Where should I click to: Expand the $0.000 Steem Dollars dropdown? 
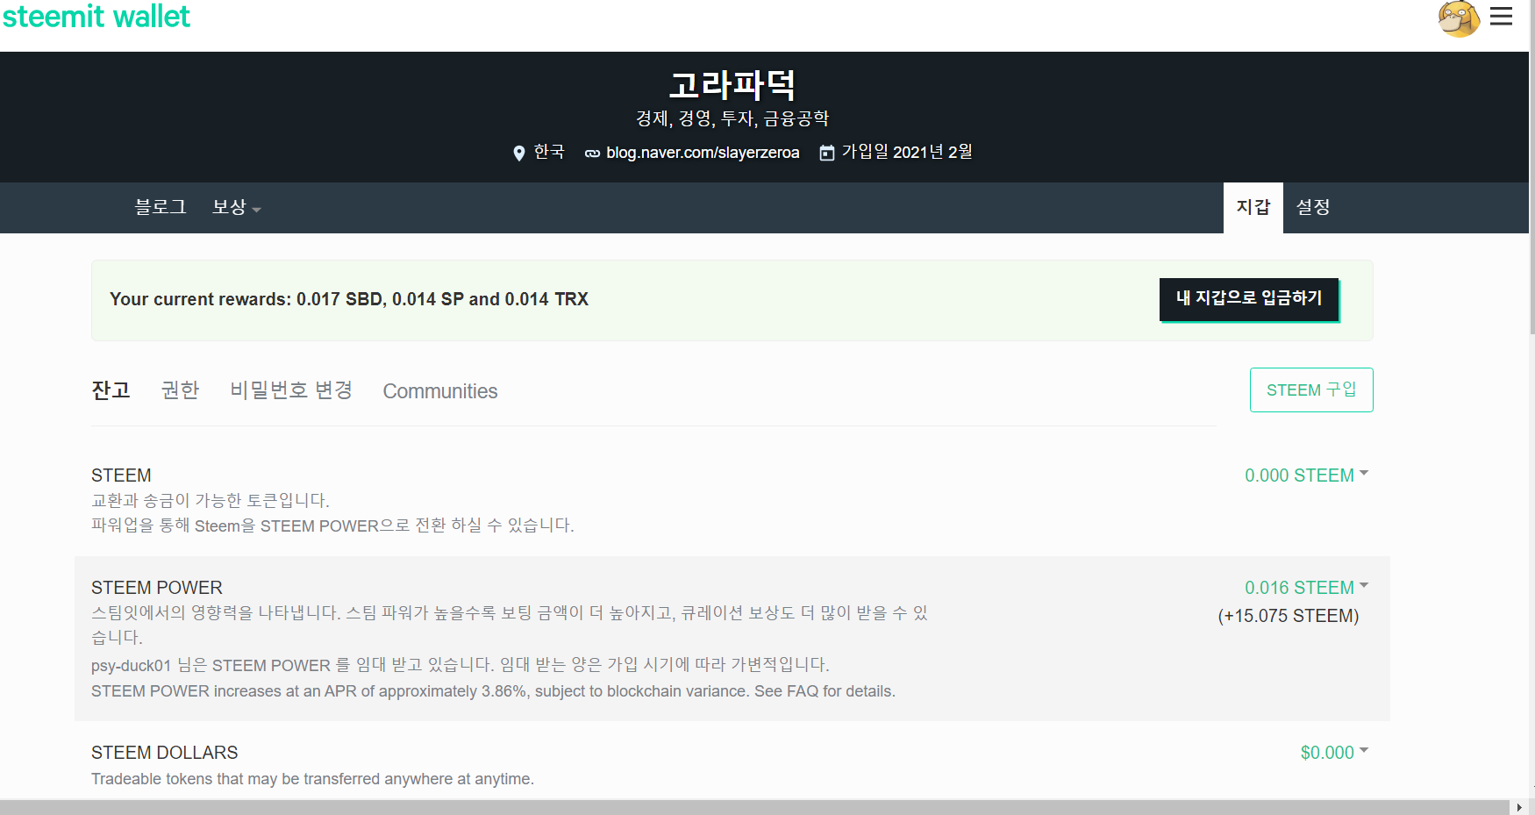tap(1334, 753)
